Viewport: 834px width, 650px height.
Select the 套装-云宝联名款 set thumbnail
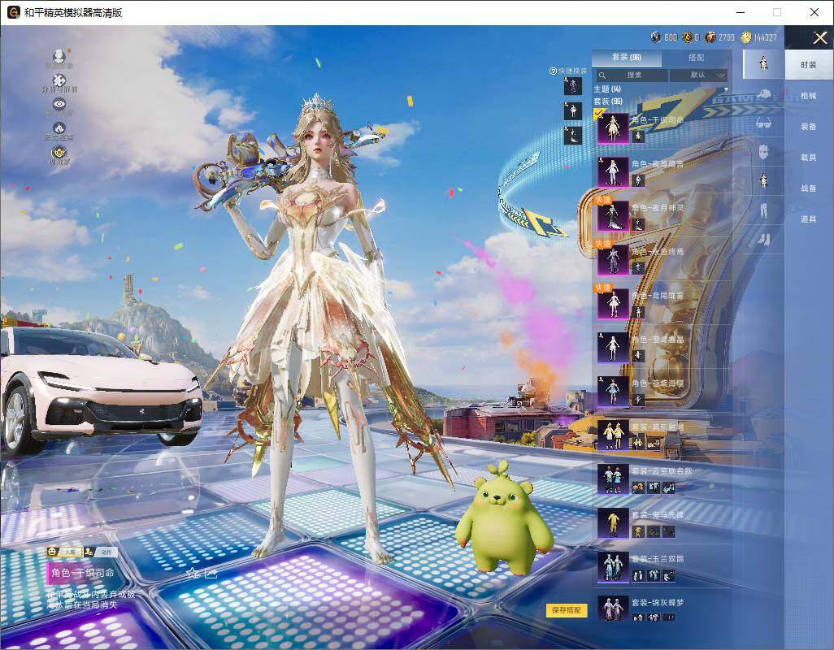pos(613,479)
